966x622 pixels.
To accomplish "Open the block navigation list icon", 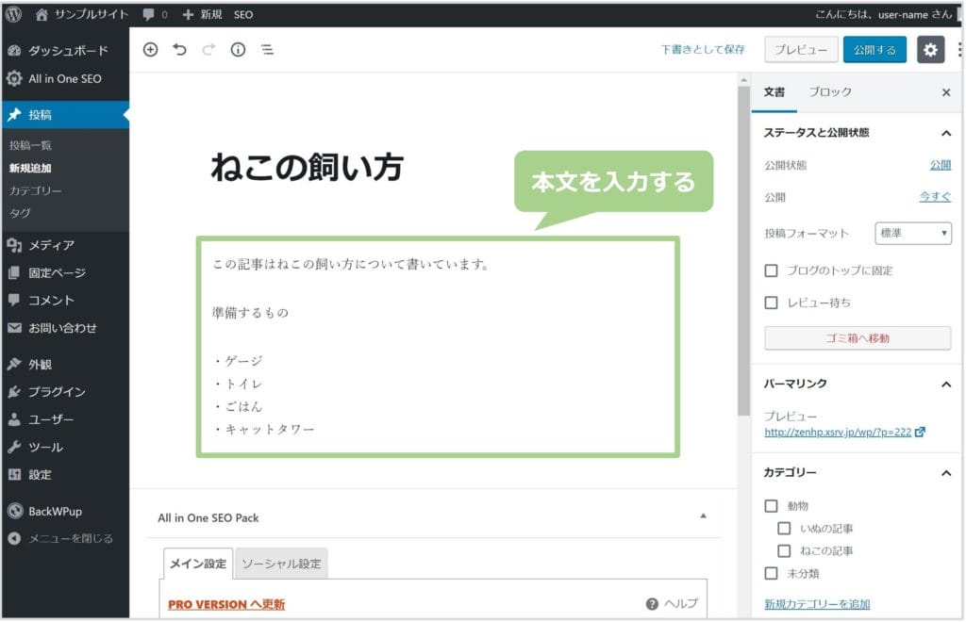I will coord(267,50).
